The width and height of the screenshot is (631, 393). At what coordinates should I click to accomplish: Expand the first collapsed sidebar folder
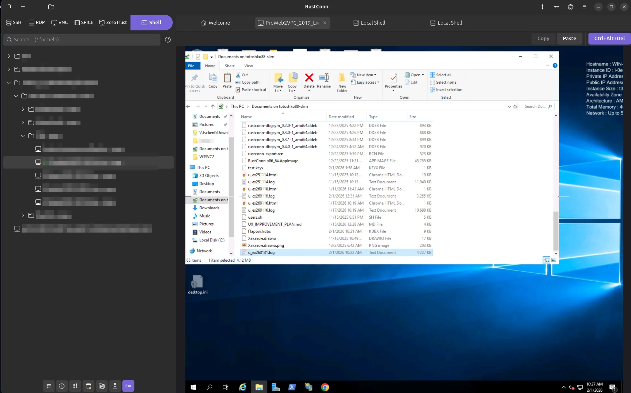pos(9,56)
